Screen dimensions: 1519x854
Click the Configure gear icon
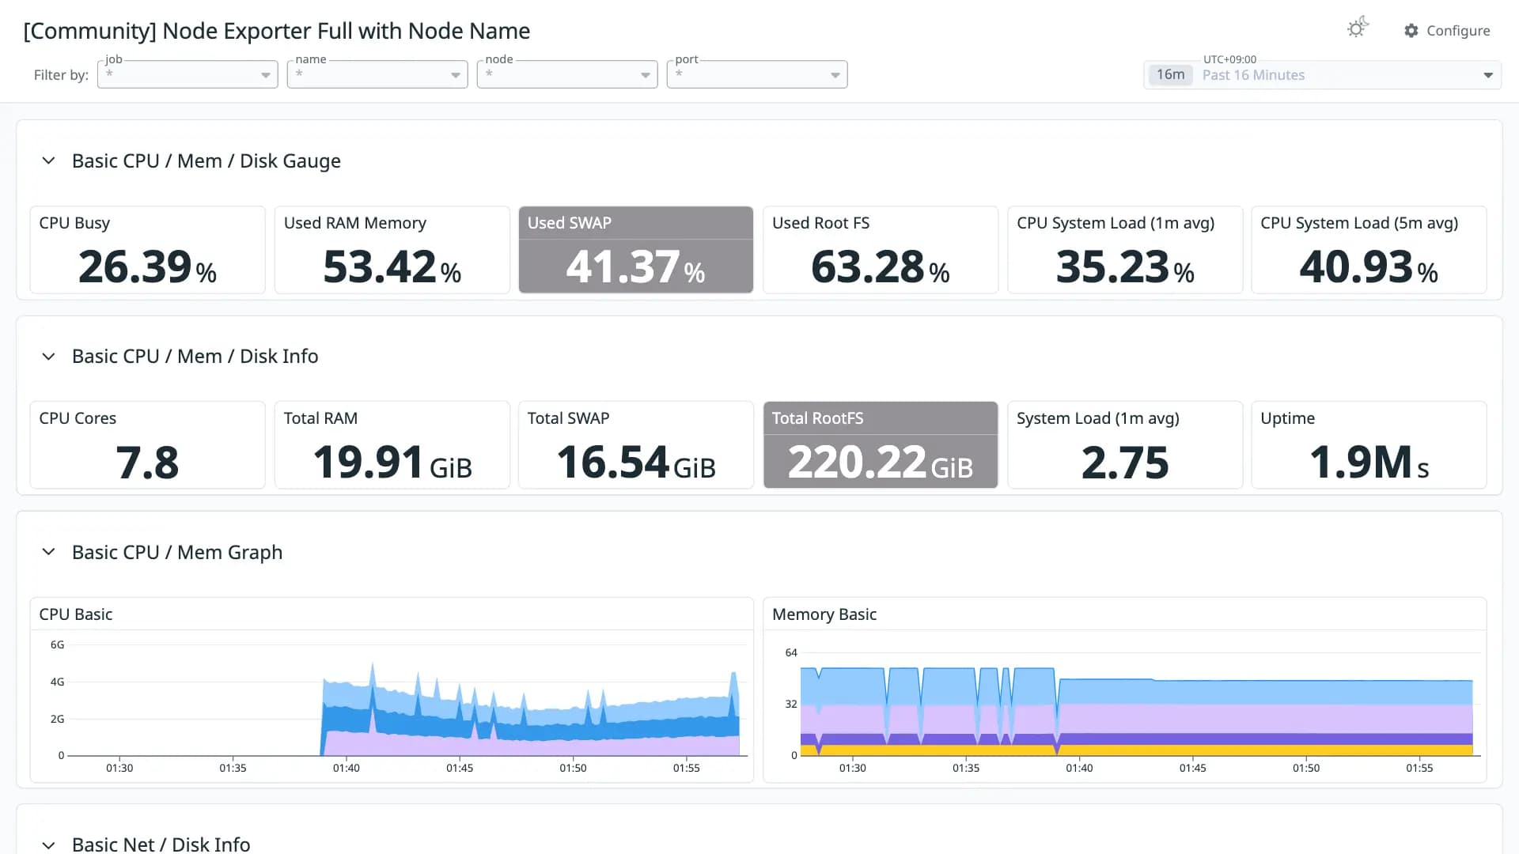1411,31
